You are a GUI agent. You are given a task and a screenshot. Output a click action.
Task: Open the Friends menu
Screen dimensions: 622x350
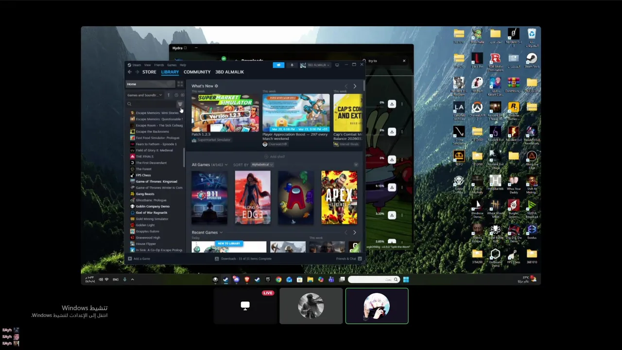point(159,65)
